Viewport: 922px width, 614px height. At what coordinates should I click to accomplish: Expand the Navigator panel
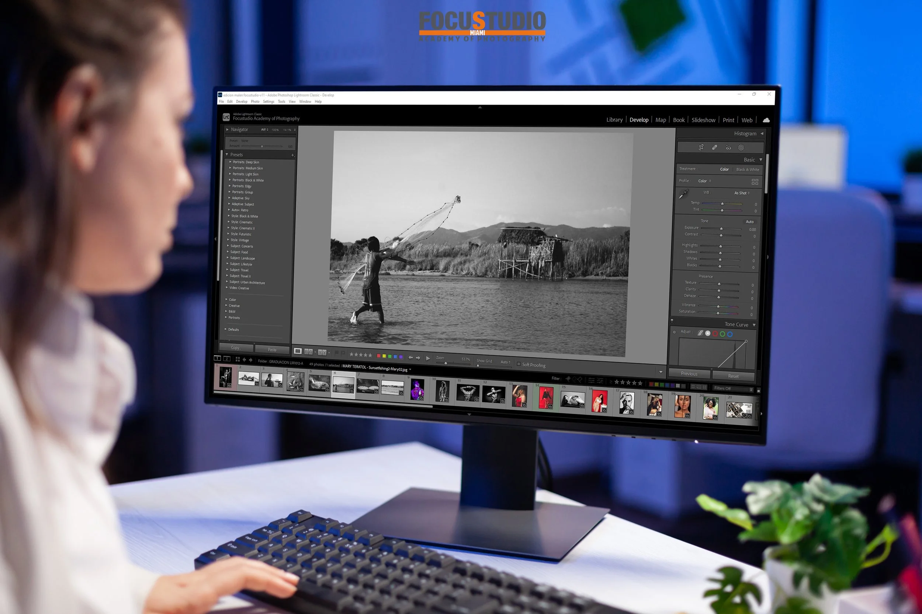tap(227, 129)
